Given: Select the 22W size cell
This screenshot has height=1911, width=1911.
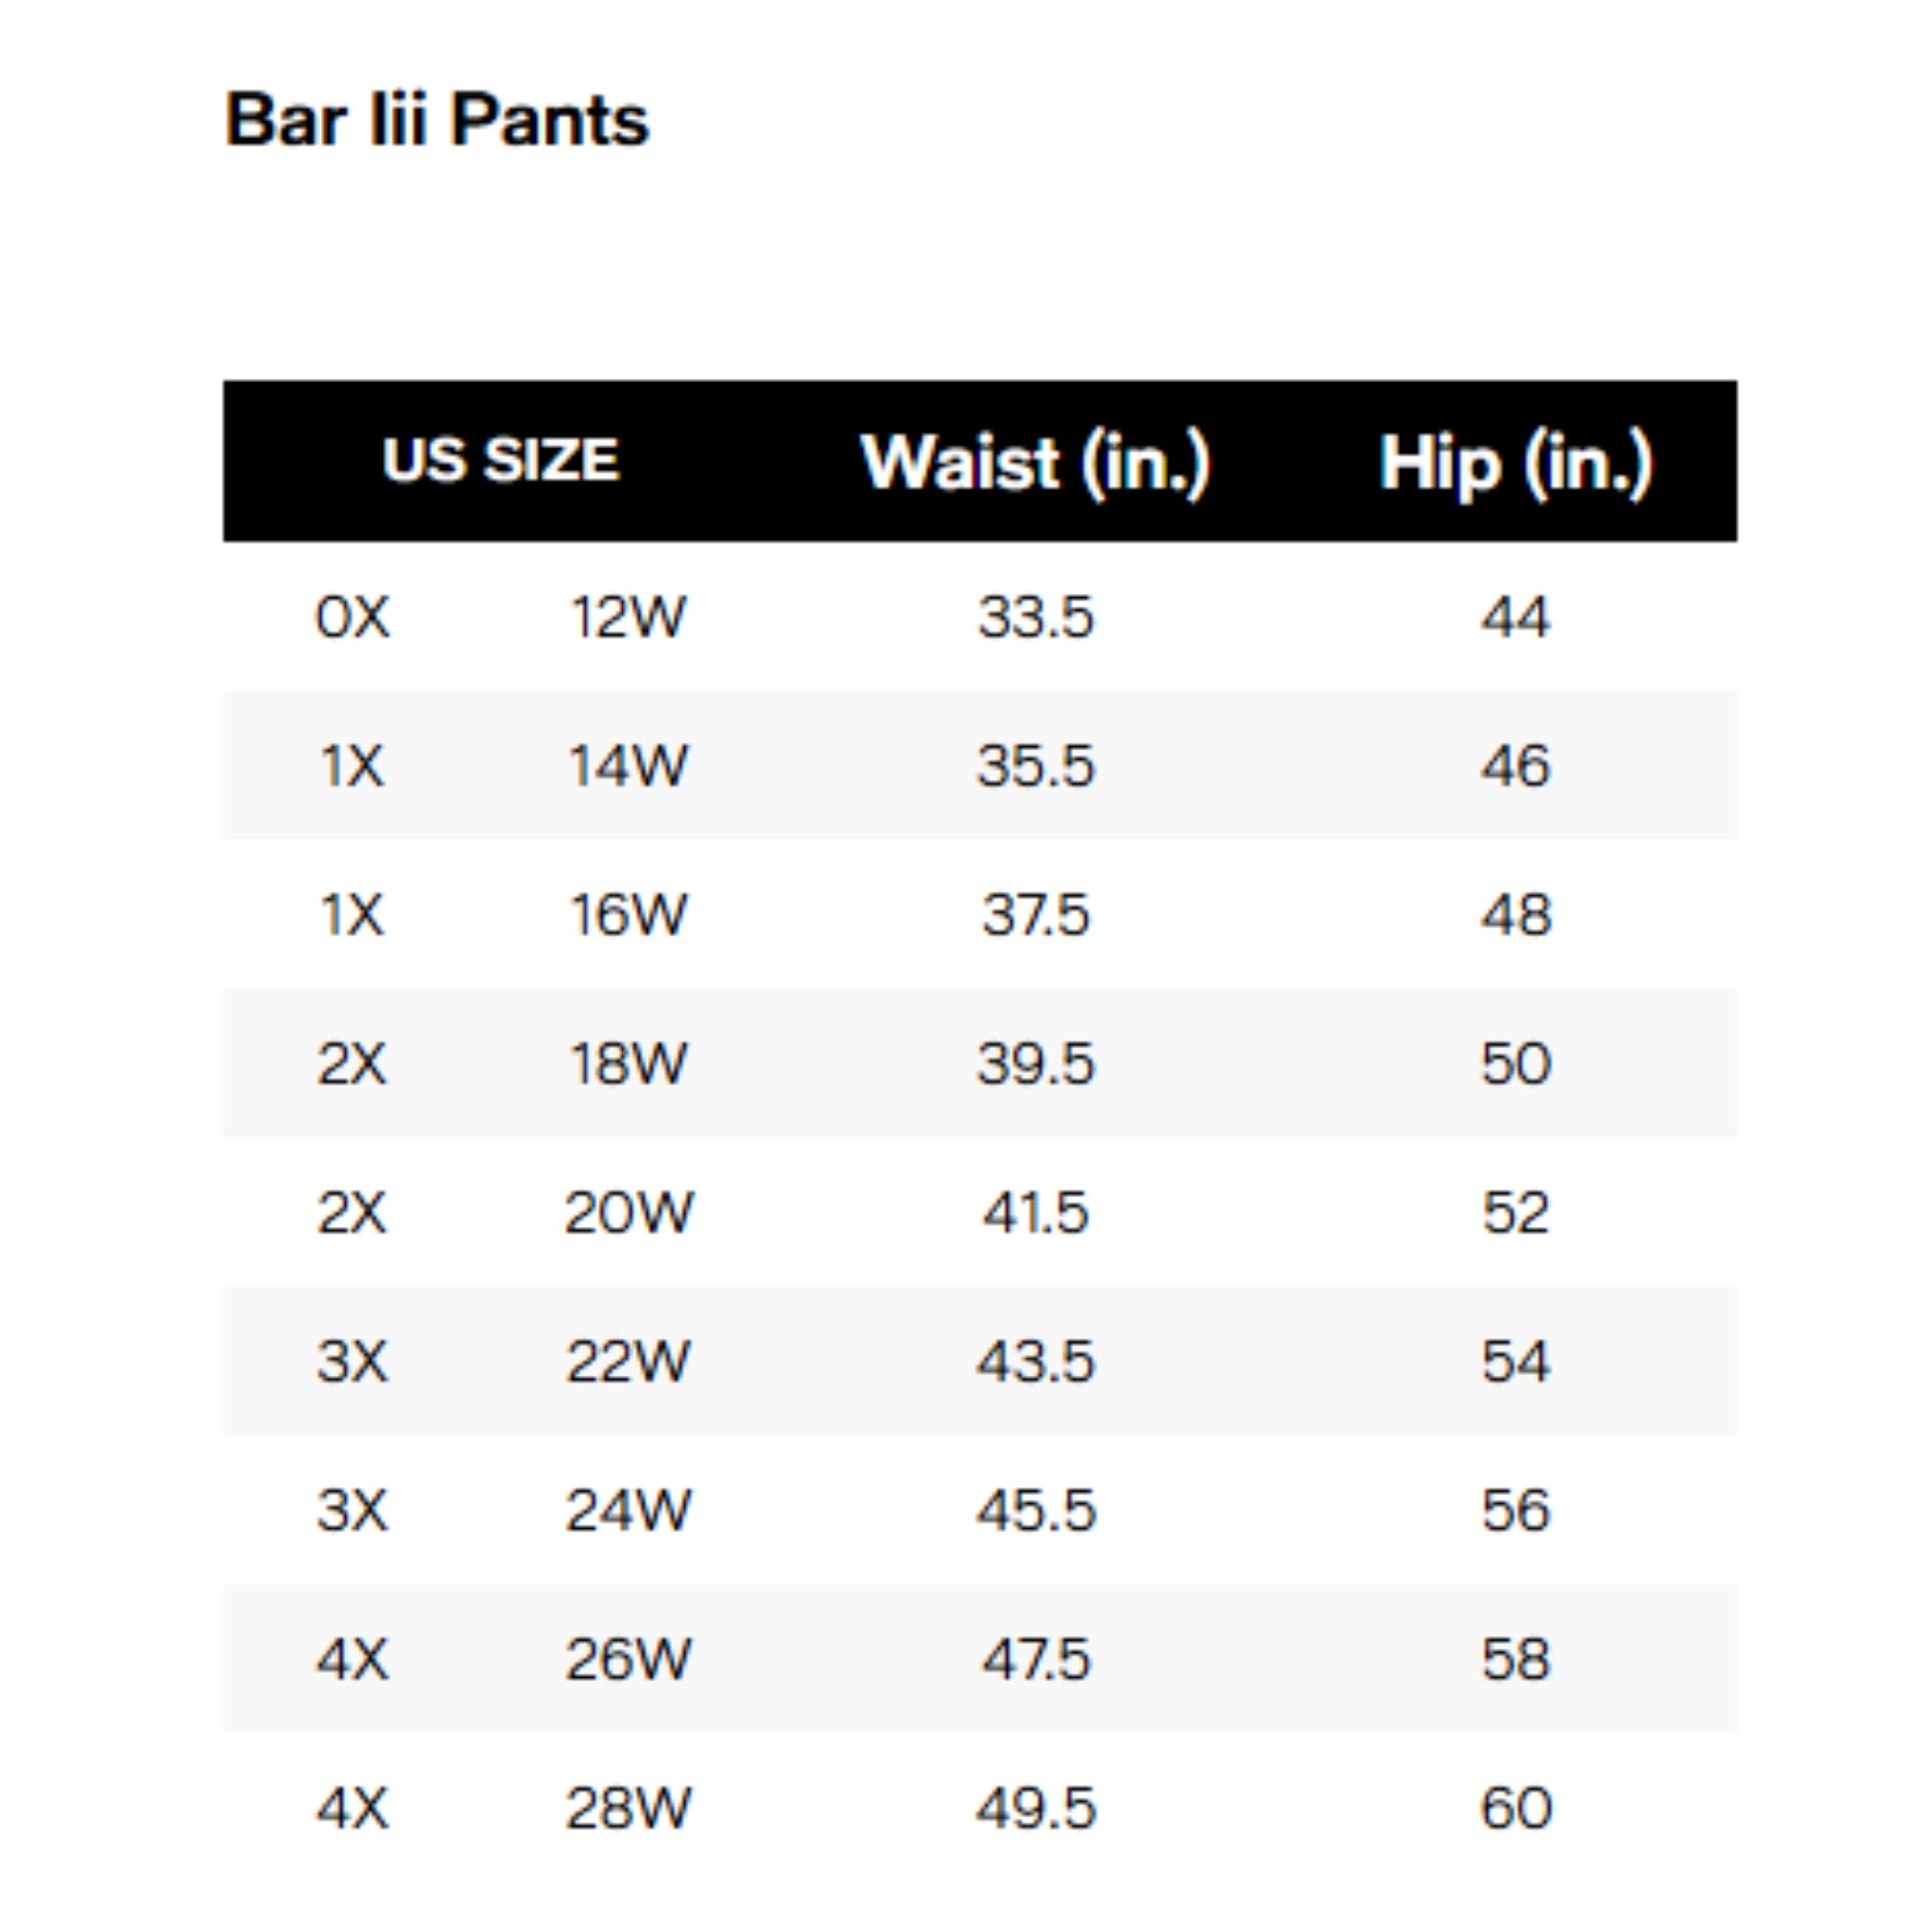Looking at the screenshot, I should 628,1361.
